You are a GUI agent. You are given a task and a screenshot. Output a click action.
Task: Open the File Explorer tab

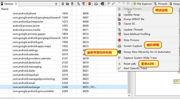(143, 4)
